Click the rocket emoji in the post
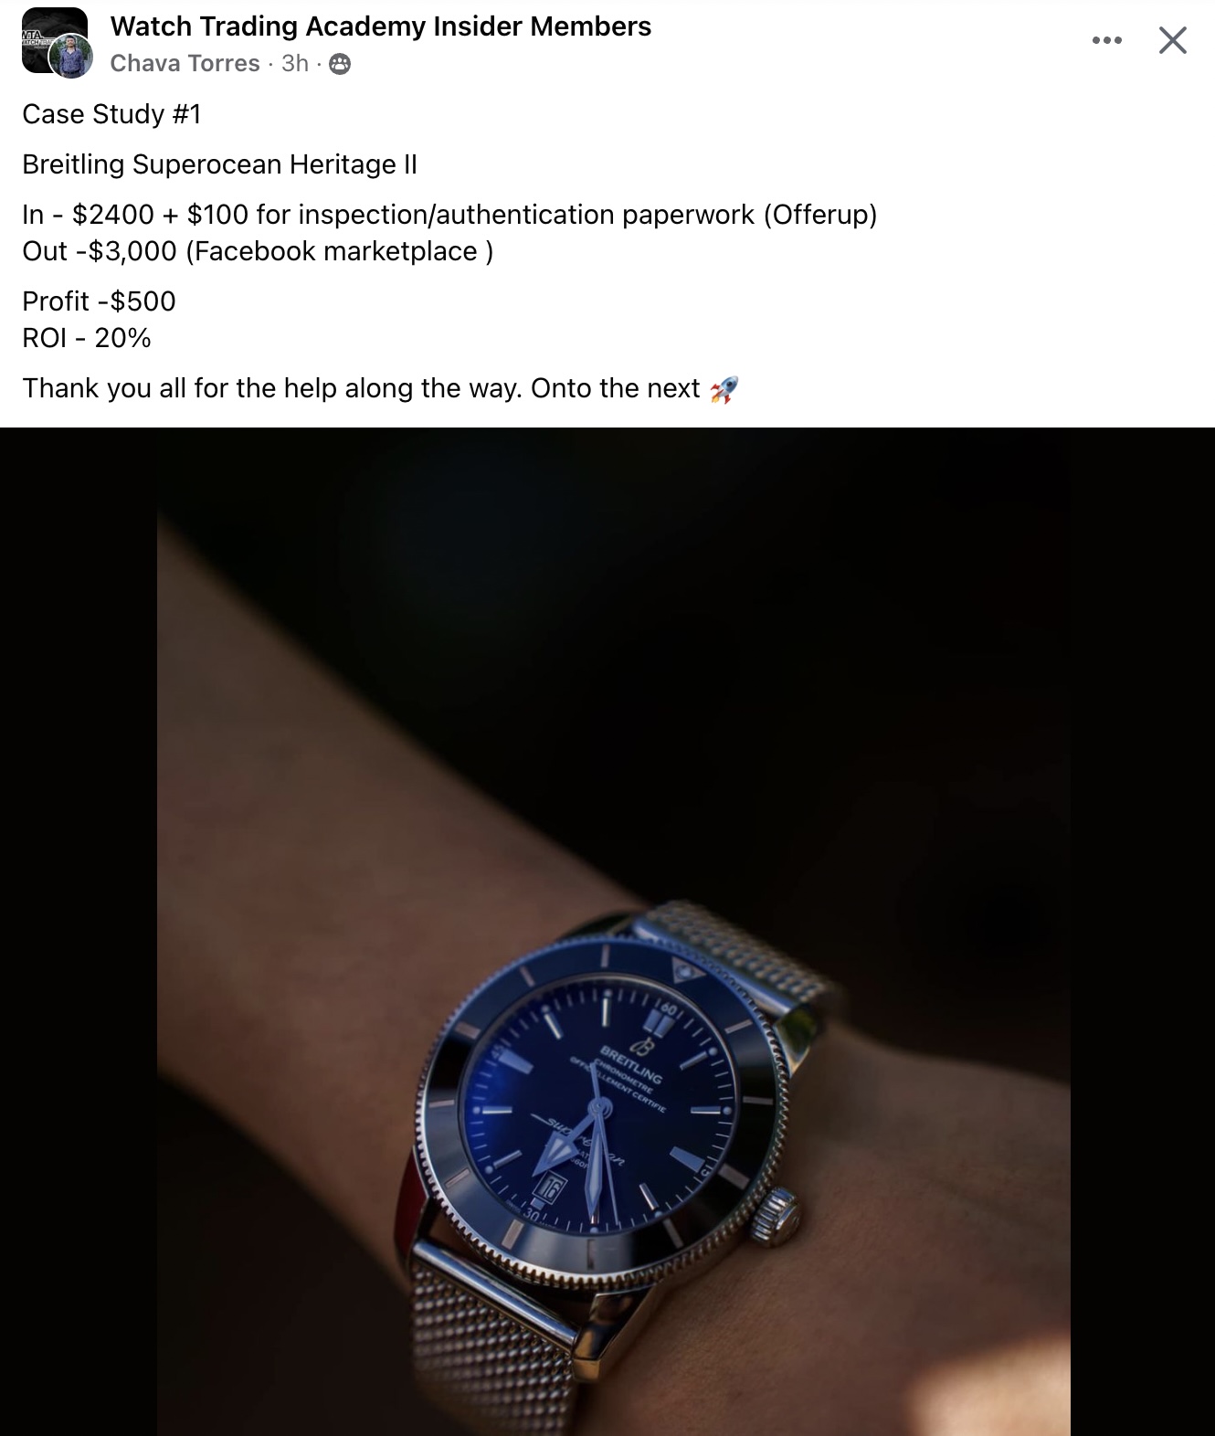 (x=724, y=389)
